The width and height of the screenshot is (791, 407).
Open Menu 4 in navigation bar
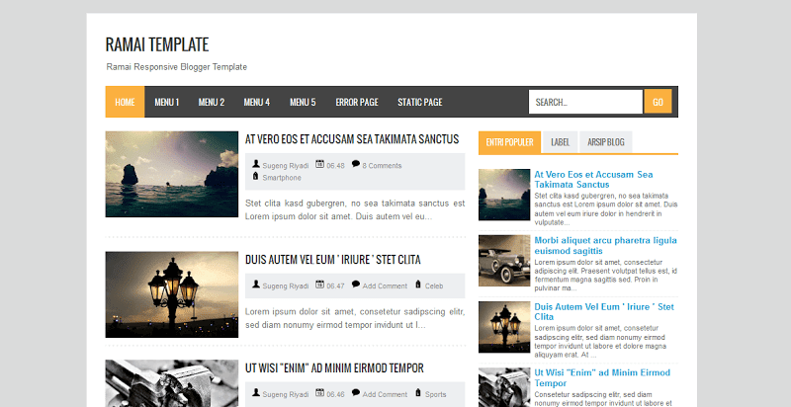257,102
